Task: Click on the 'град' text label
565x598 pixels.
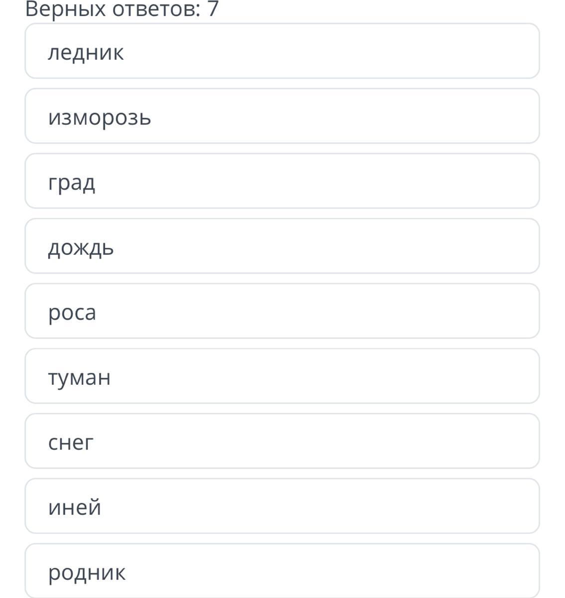Action: tap(71, 183)
